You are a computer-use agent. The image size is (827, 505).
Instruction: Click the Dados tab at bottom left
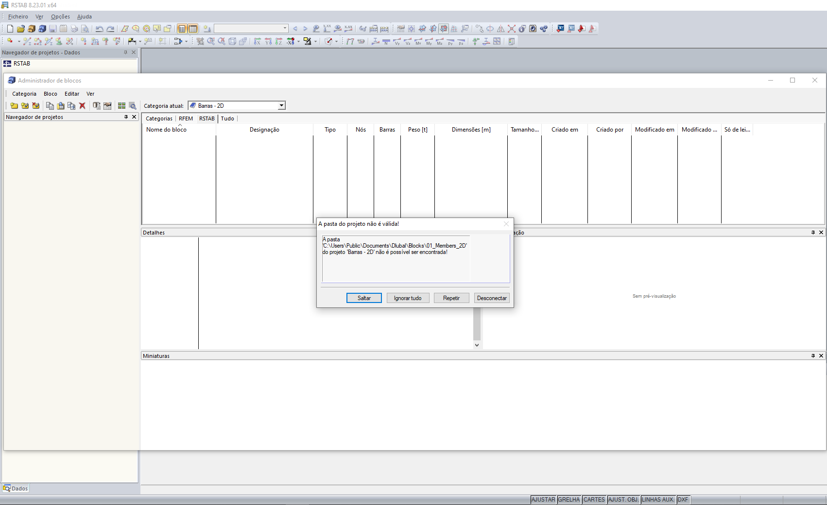click(x=16, y=488)
